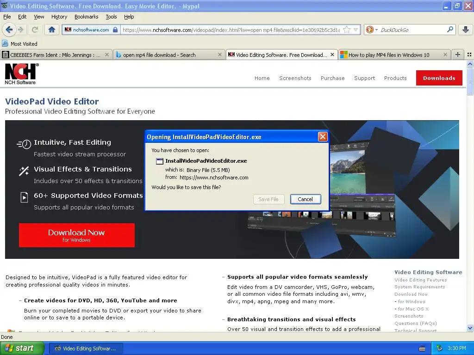Open the Bookmarks menu
Viewport: 474px width, 355px height.
(87, 17)
